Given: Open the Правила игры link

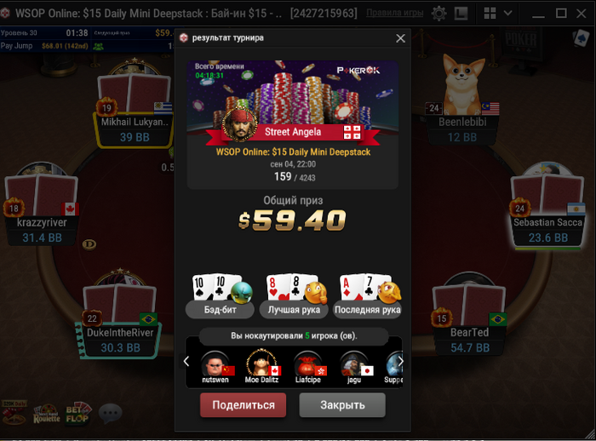Looking at the screenshot, I should (394, 13).
